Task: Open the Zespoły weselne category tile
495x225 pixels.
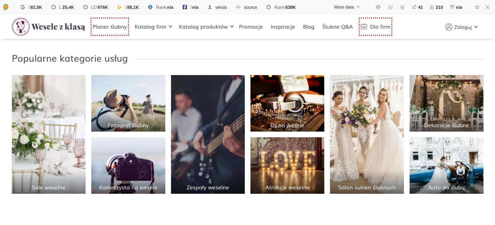Action: 208,134
